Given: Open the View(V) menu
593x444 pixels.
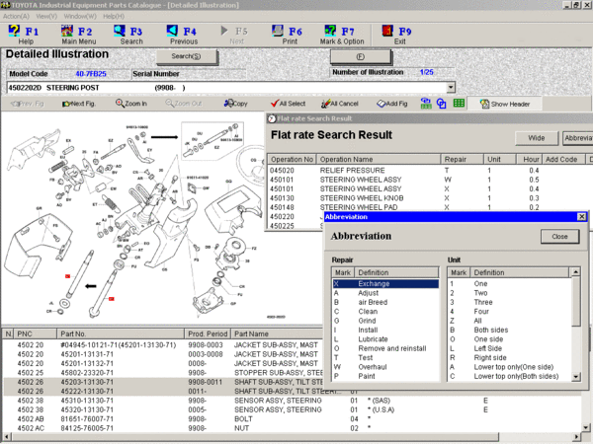Looking at the screenshot, I should click(46, 16).
